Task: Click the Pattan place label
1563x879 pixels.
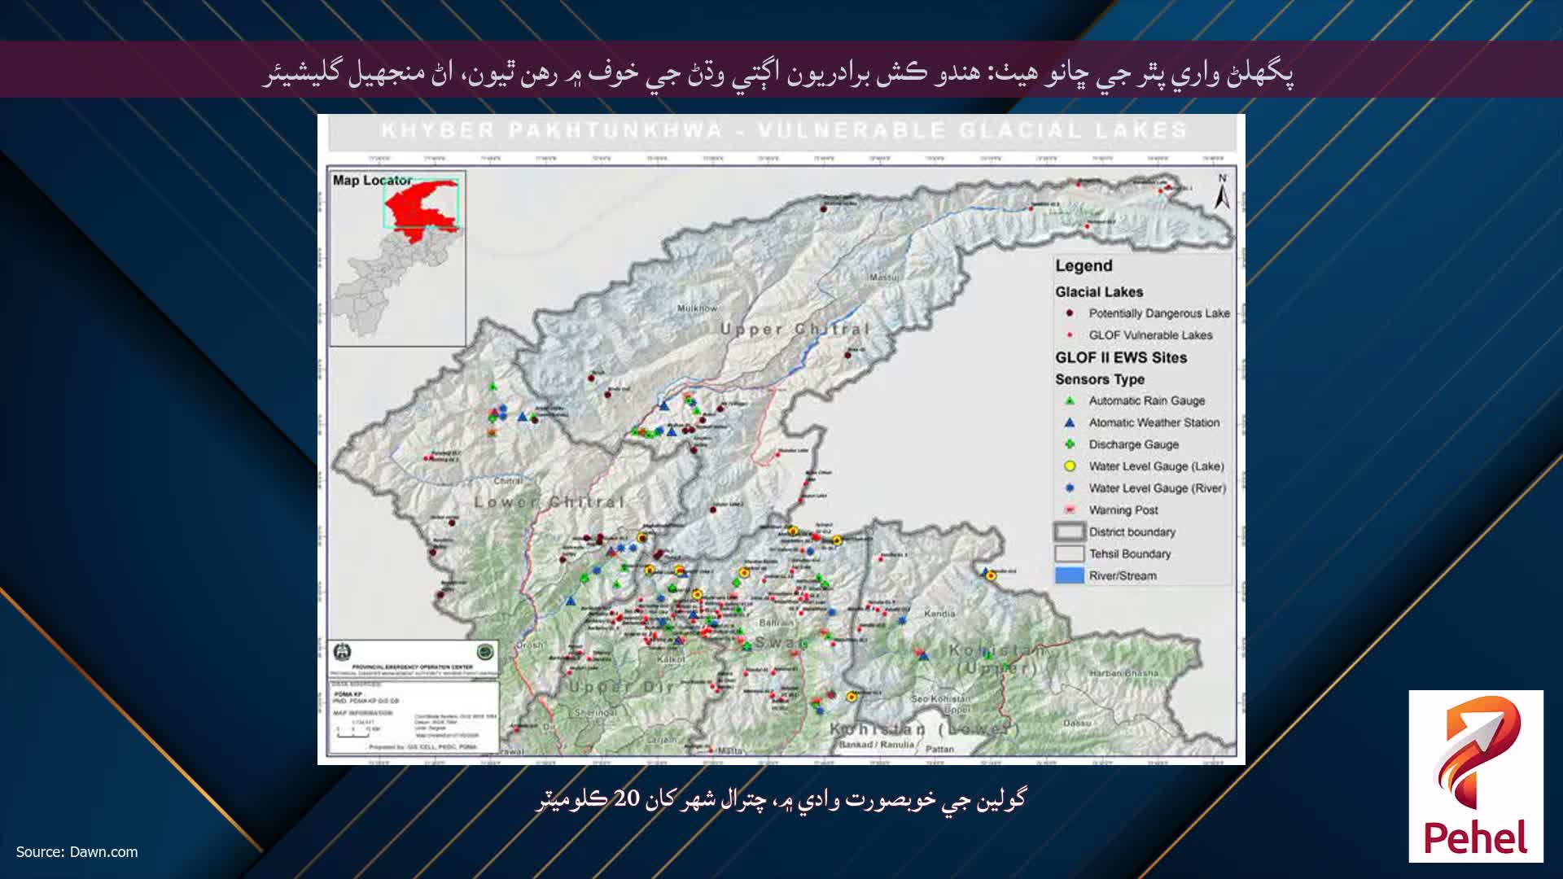Action: pyautogui.click(x=939, y=749)
